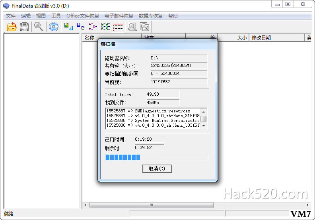
Task: Open the 电子邮件恢复 menu
Action: 119,16
